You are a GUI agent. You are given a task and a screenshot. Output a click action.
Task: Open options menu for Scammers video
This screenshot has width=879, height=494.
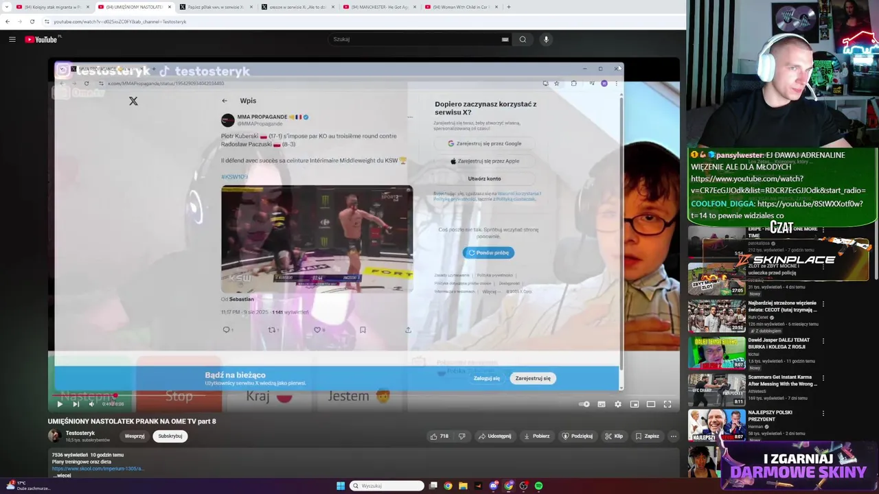point(823,378)
